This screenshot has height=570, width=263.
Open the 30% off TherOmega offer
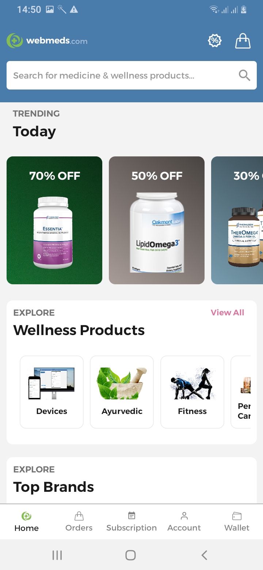(x=237, y=220)
